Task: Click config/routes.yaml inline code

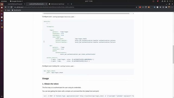Action: coord(67,66)
